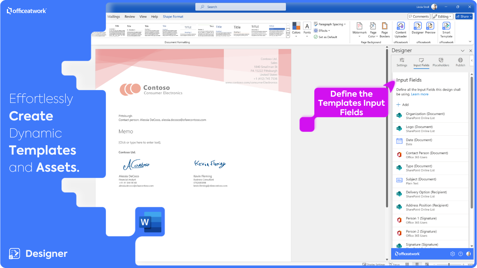Follow the Learn more link
The image size is (477, 268).
pyautogui.click(x=419, y=94)
